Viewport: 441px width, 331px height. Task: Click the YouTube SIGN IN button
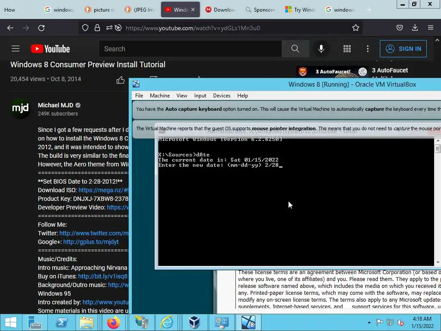pos(403,49)
